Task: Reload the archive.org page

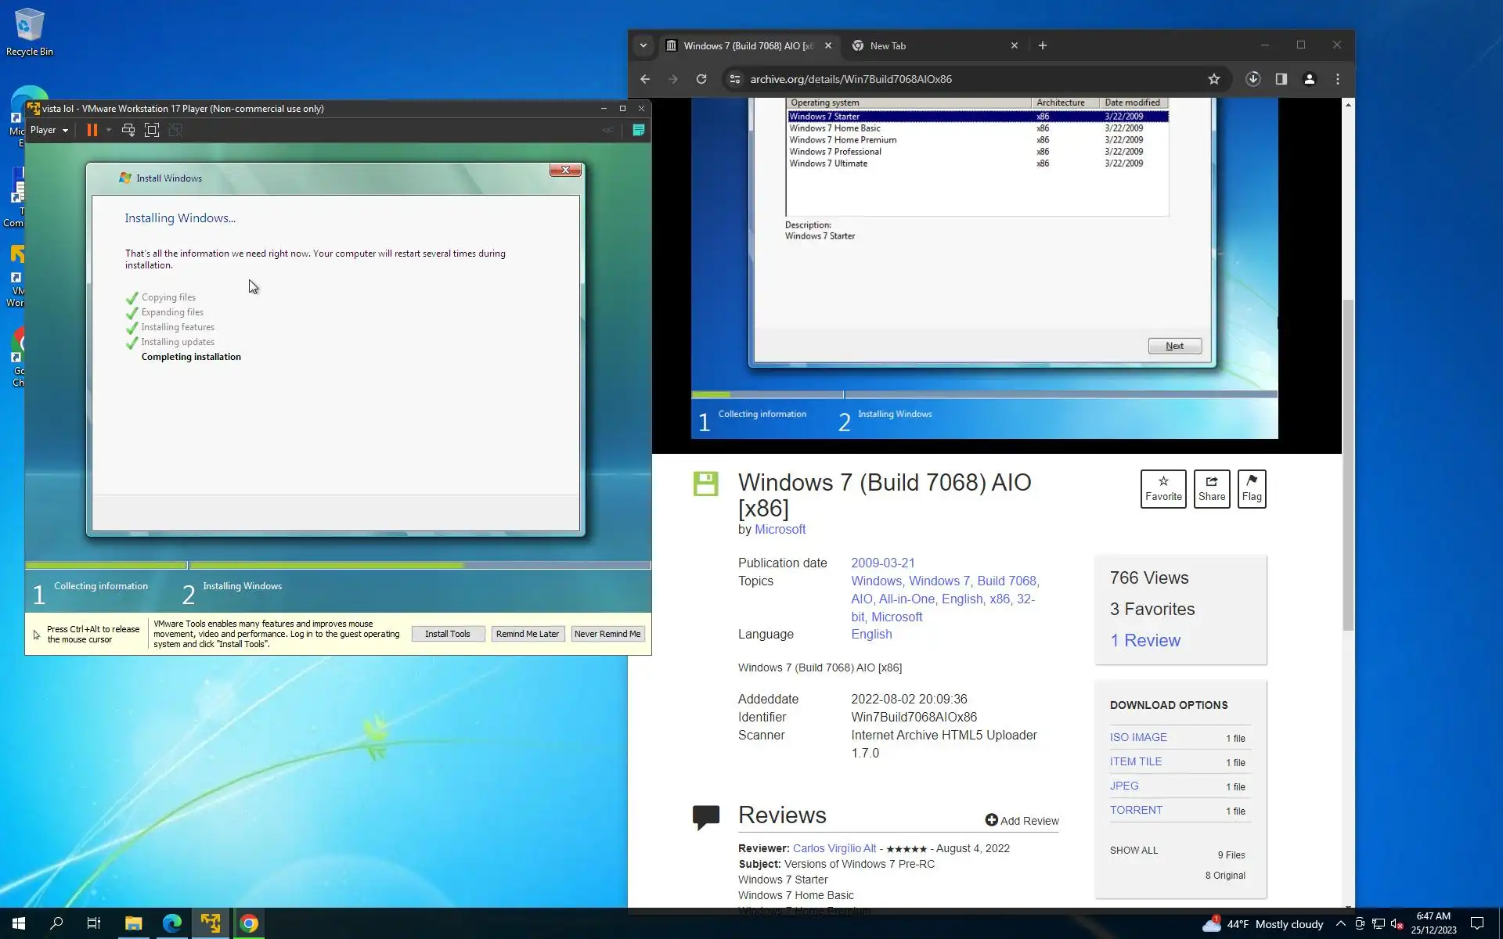Action: click(x=701, y=79)
